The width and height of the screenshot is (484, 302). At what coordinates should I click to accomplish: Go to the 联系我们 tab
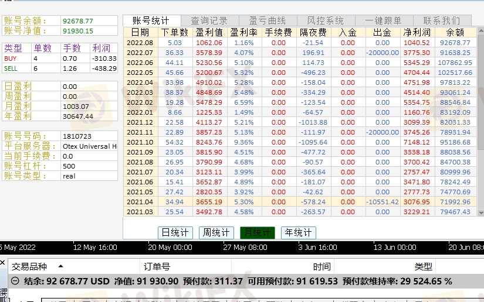441,21
